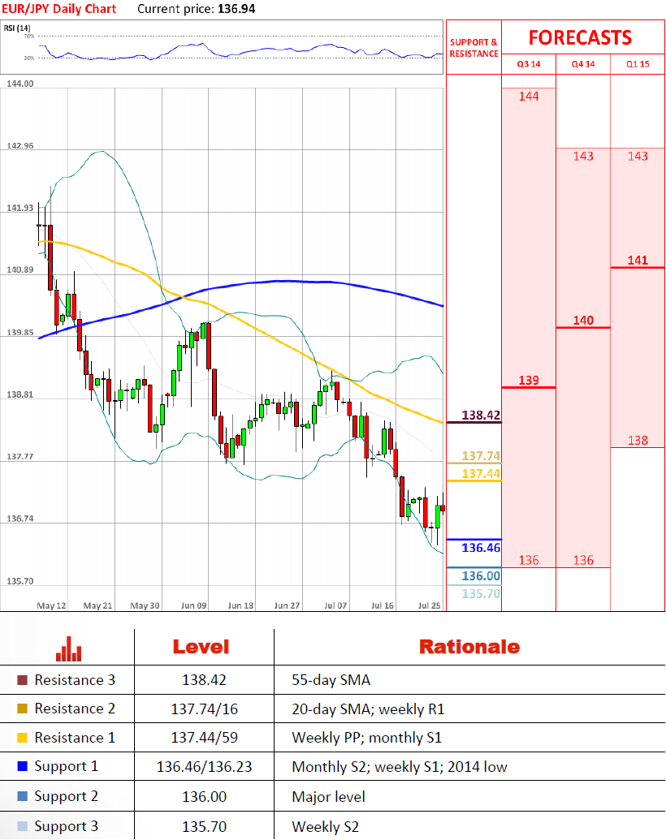
Task: Click the Rationale column header
Action: 469,647
